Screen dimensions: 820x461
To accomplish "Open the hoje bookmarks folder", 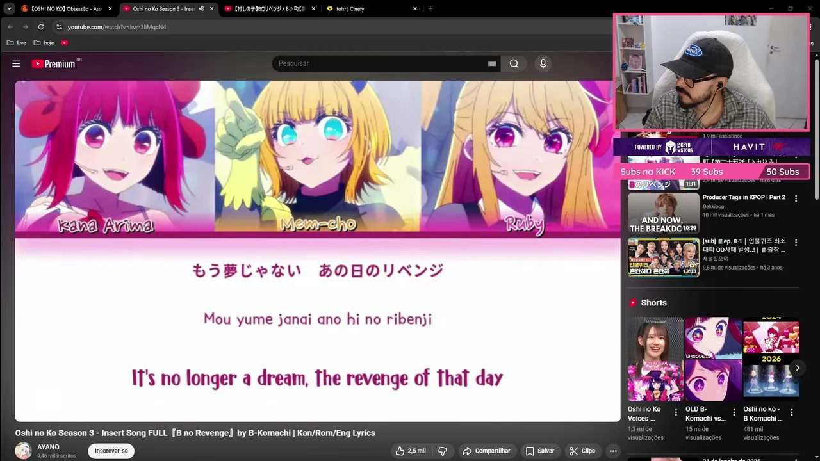I will [x=44, y=43].
